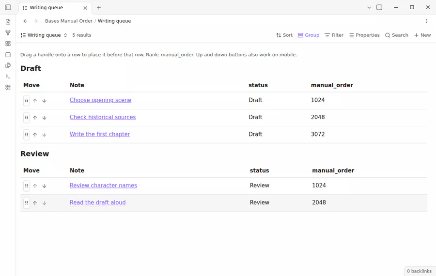Open graph view from ribbon
436x276 pixels.
tap(8, 32)
